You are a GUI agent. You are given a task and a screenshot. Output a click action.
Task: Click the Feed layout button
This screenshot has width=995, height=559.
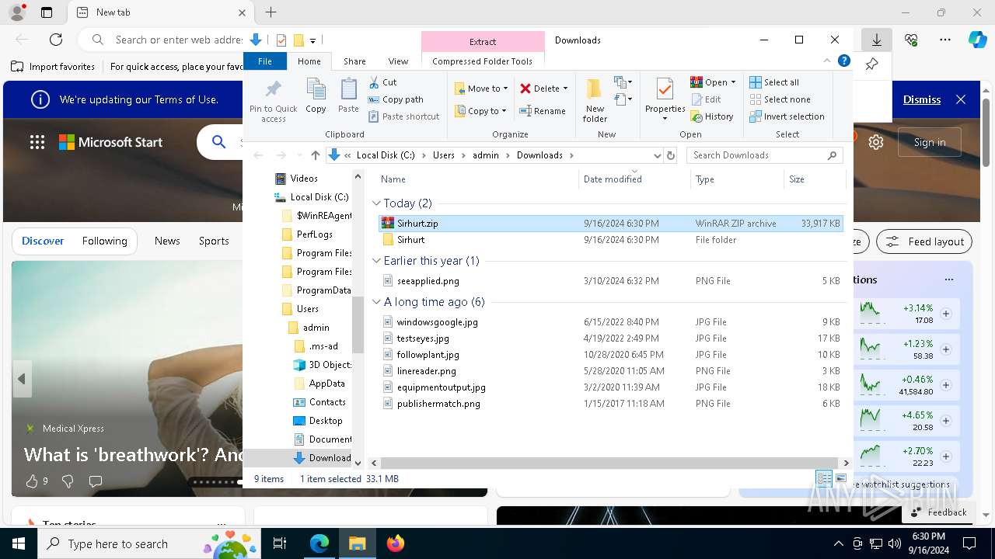tap(924, 241)
